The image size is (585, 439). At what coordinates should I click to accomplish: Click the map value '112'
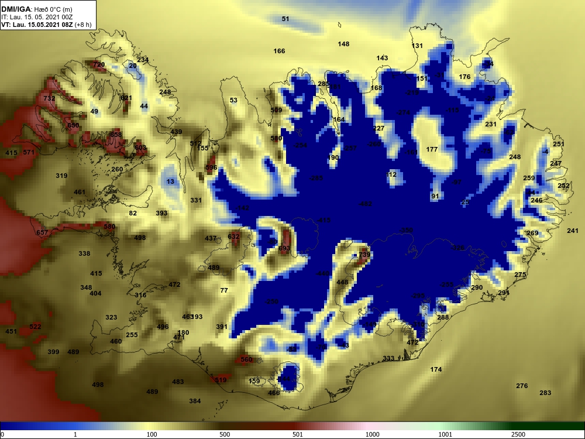click(x=391, y=174)
